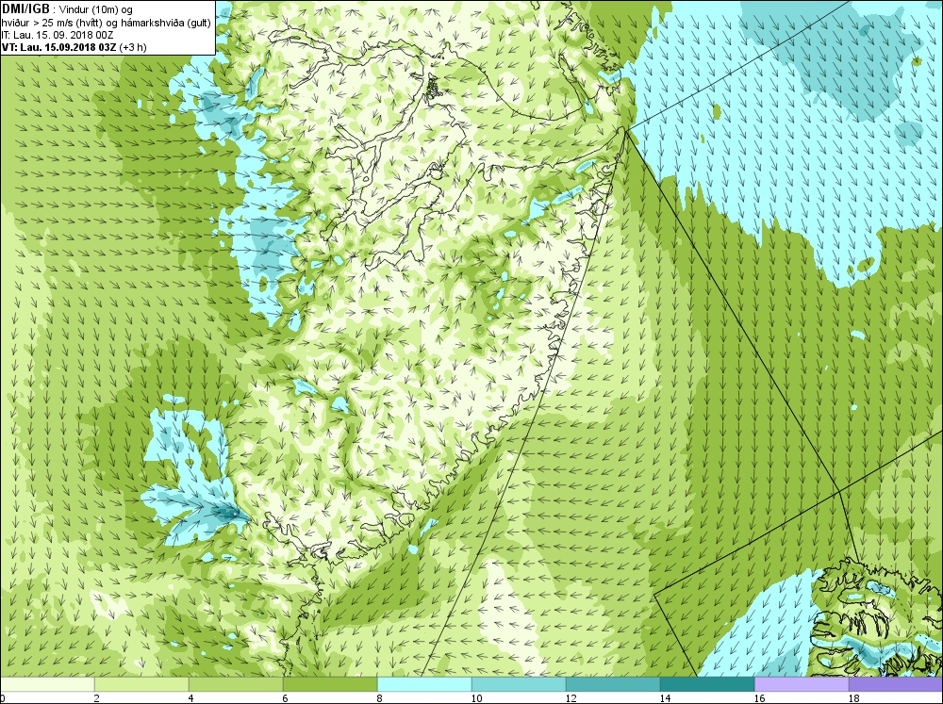The image size is (943, 704).
Task: Click the '(+3 h)' forecast offset text
Action: (x=133, y=47)
